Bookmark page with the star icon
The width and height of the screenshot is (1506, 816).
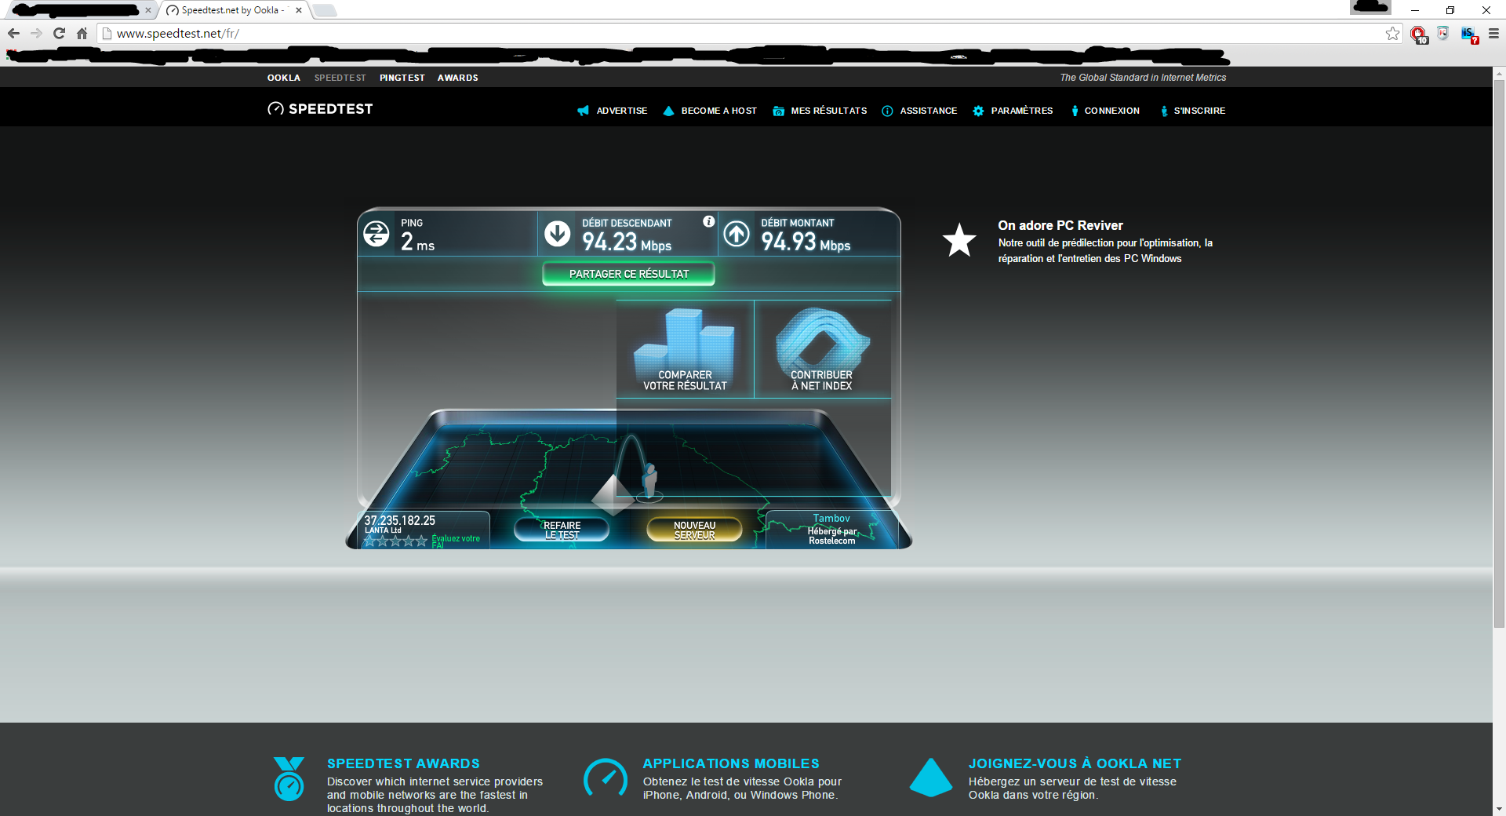(x=1392, y=33)
